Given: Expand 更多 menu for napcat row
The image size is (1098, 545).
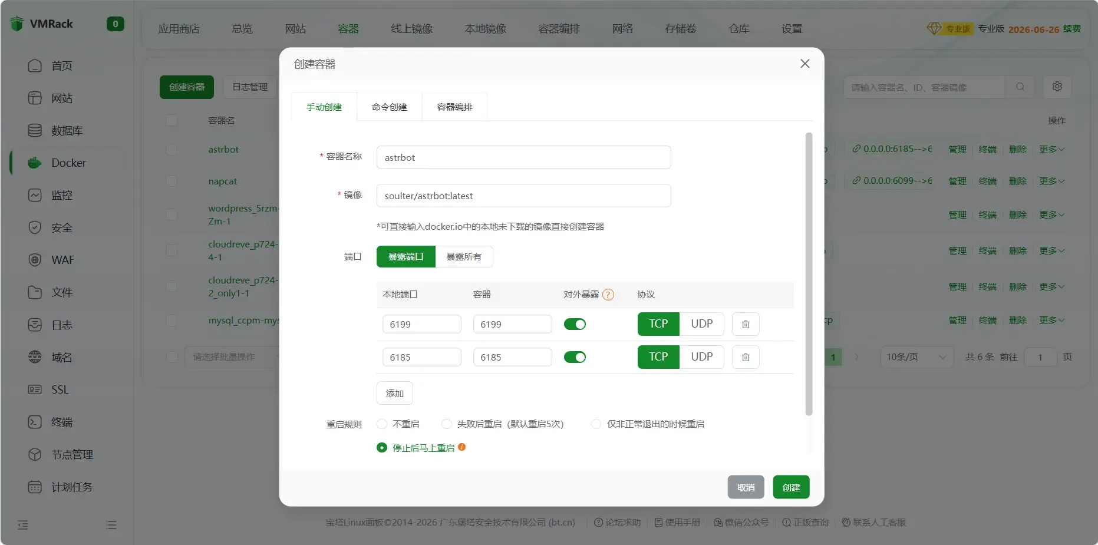Looking at the screenshot, I should click(1051, 181).
